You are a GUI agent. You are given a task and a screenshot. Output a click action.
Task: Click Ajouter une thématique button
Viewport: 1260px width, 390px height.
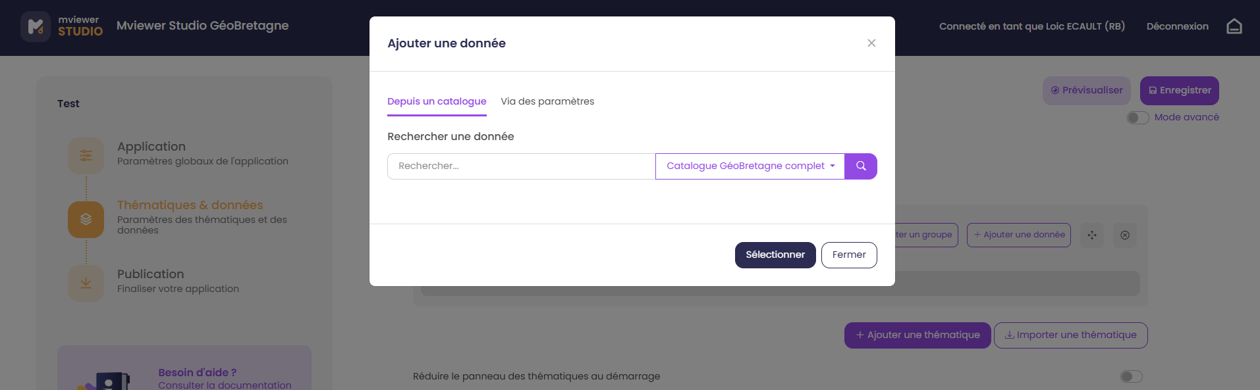[x=918, y=335]
